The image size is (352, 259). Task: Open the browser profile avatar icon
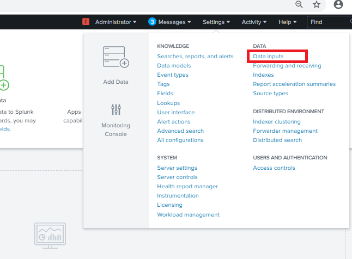[338, 4]
